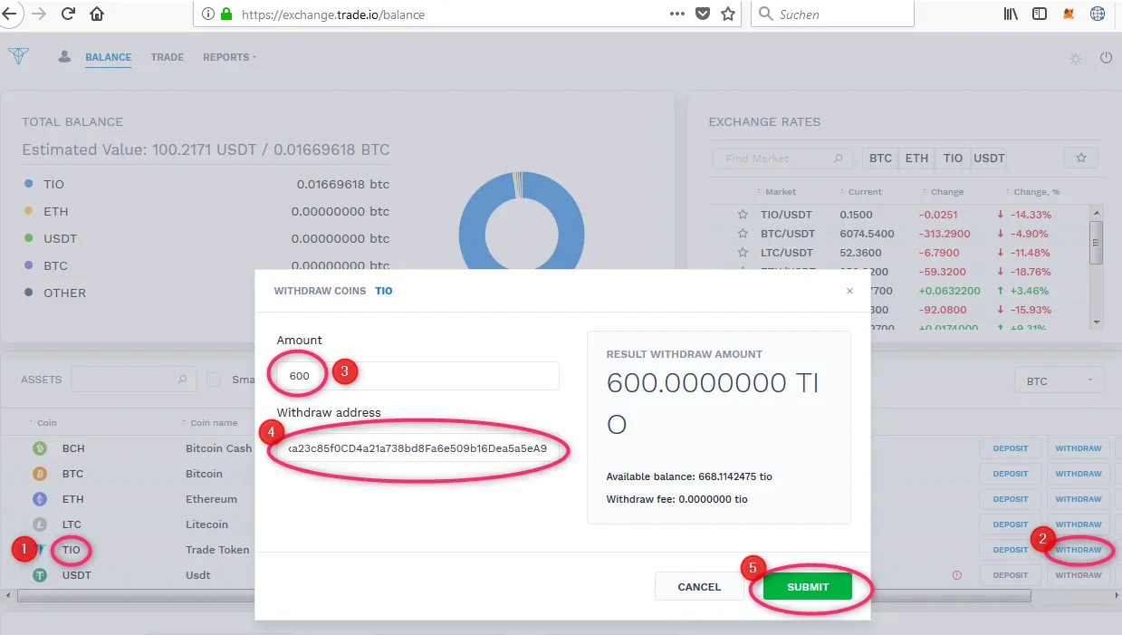The image size is (1122, 635).
Task: Log out using the power icon
Action: (x=1106, y=58)
